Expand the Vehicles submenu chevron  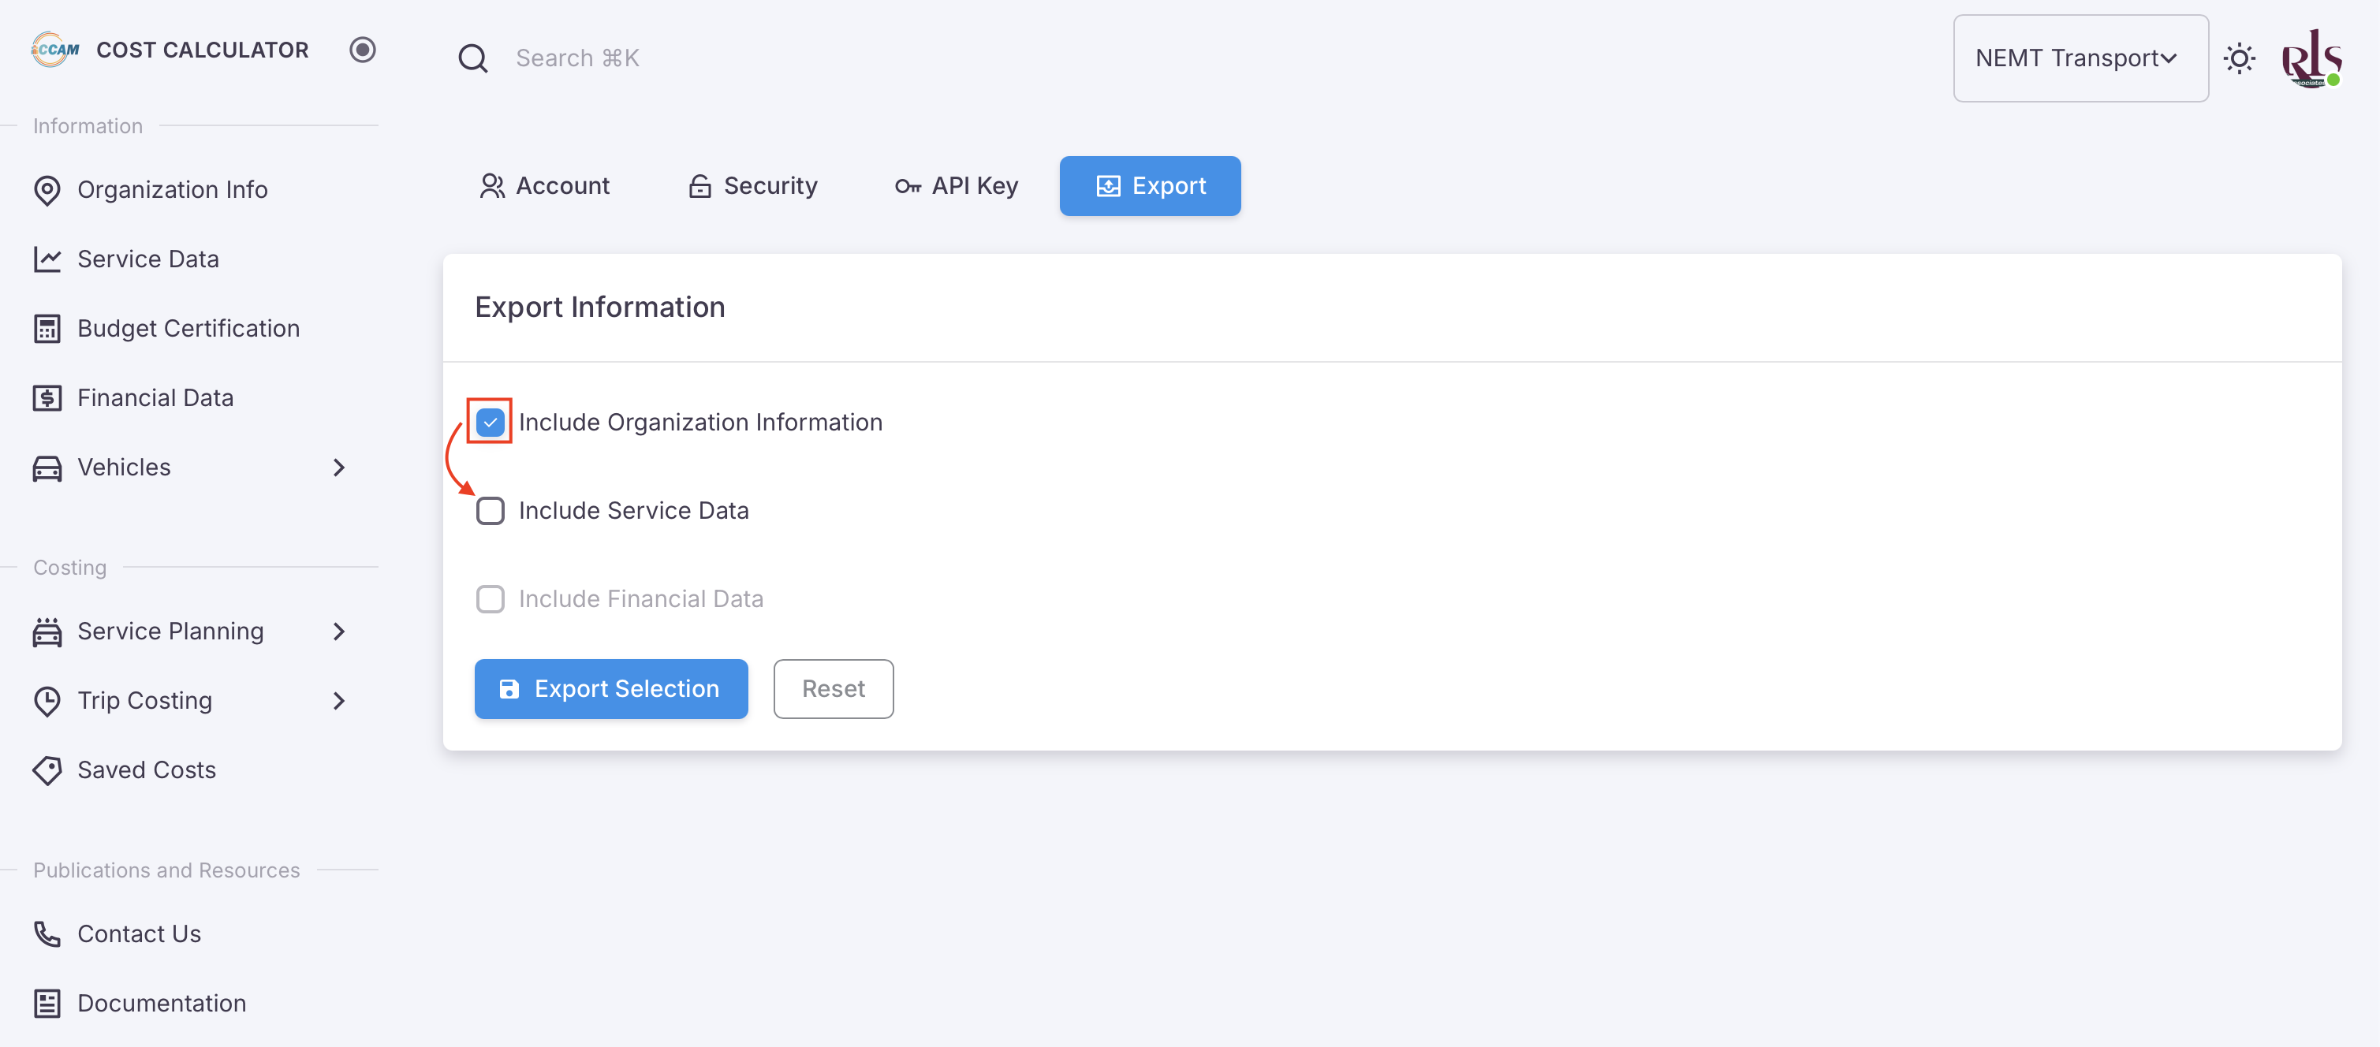[339, 468]
